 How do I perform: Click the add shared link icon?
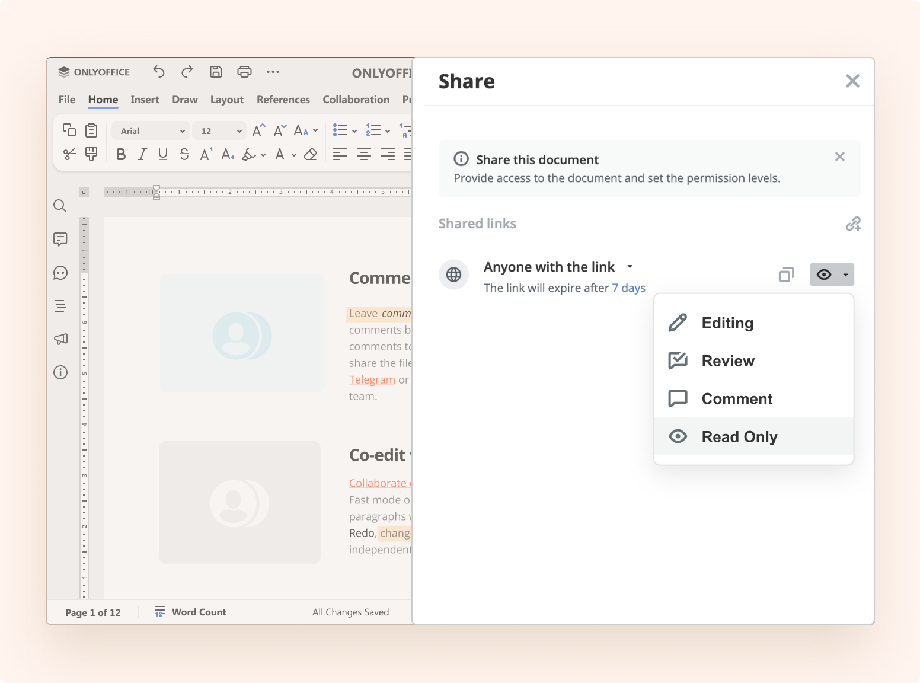pyautogui.click(x=852, y=224)
